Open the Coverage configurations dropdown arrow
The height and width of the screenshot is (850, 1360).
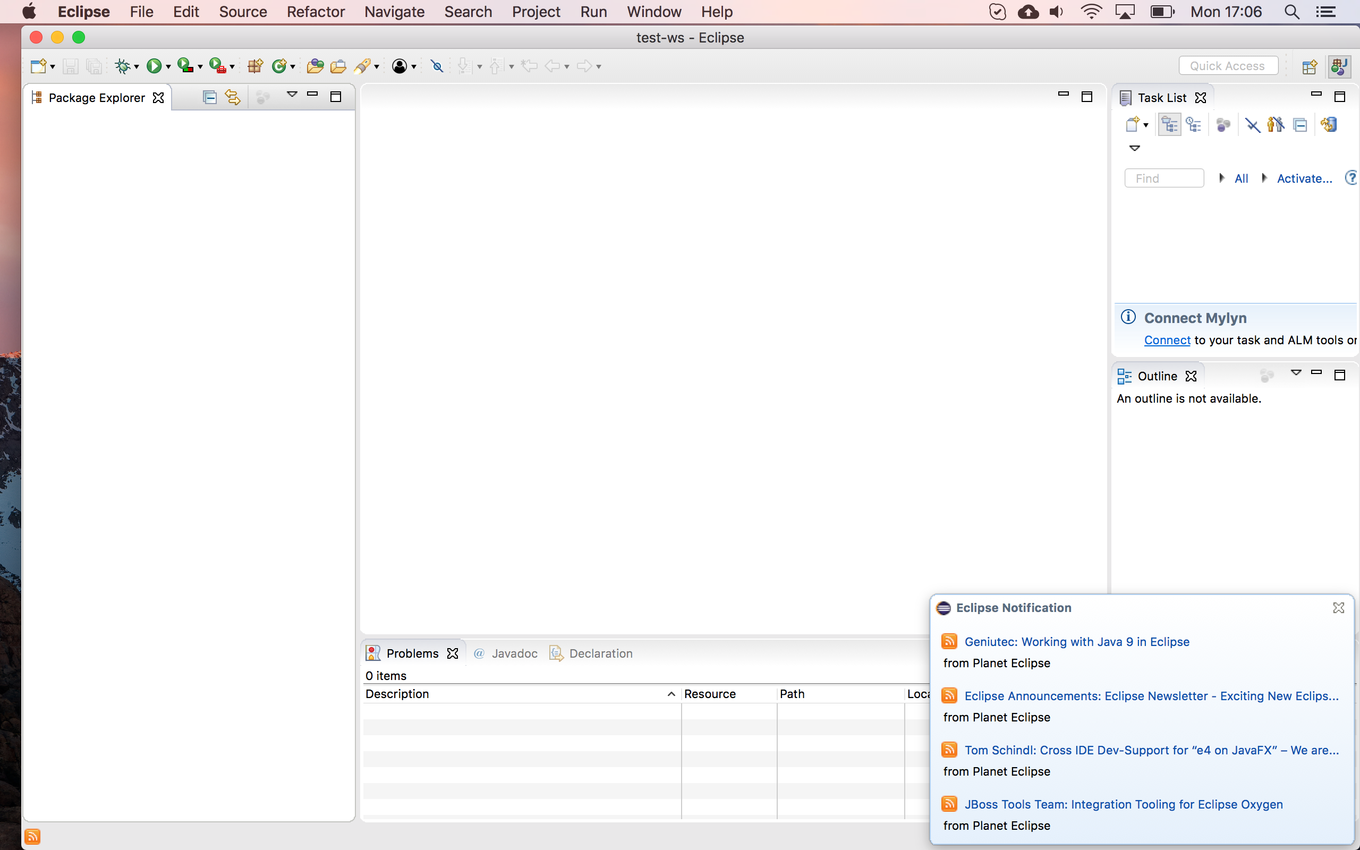coord(200,67)
